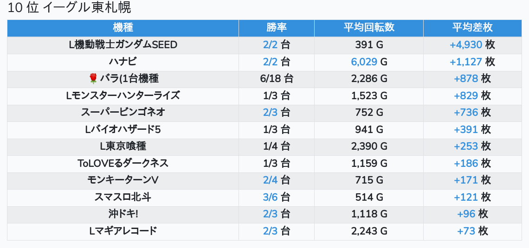Click the 10 位 イーグル東札幌 heading
The image size is (529, 248).
[x=69, y=8]
